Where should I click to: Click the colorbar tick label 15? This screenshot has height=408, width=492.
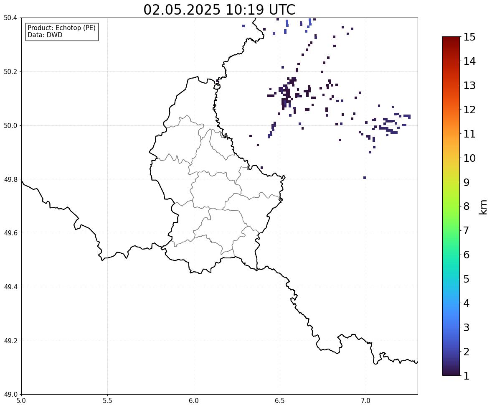point(469,37)
